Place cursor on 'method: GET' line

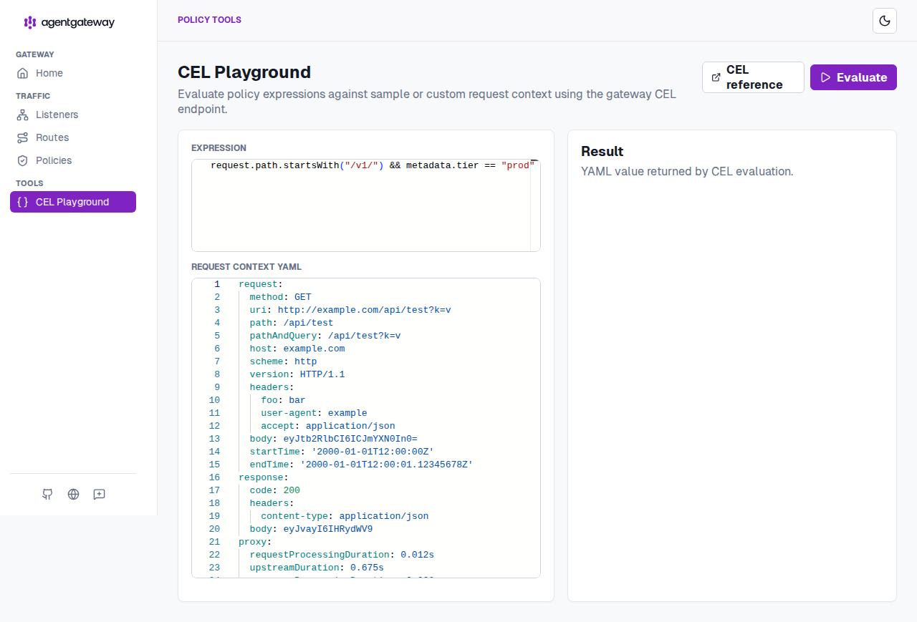(x=280, y=297)
